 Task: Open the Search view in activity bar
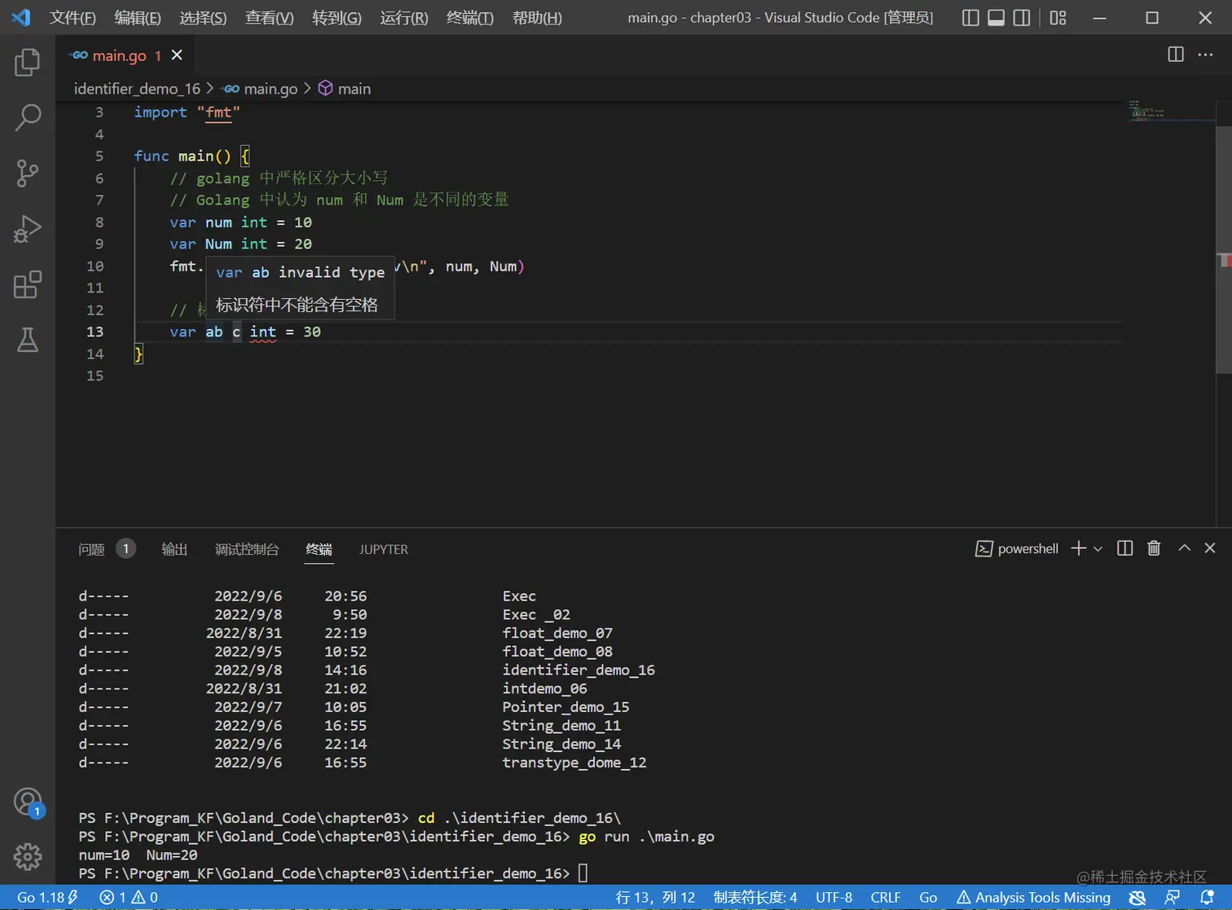pyautogui.click(x=27, y=117)
